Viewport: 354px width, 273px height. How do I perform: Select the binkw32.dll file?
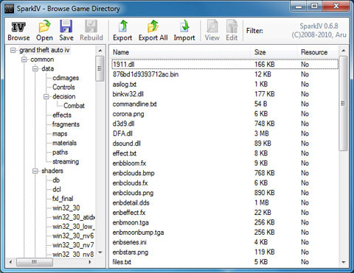pos(128,94)
